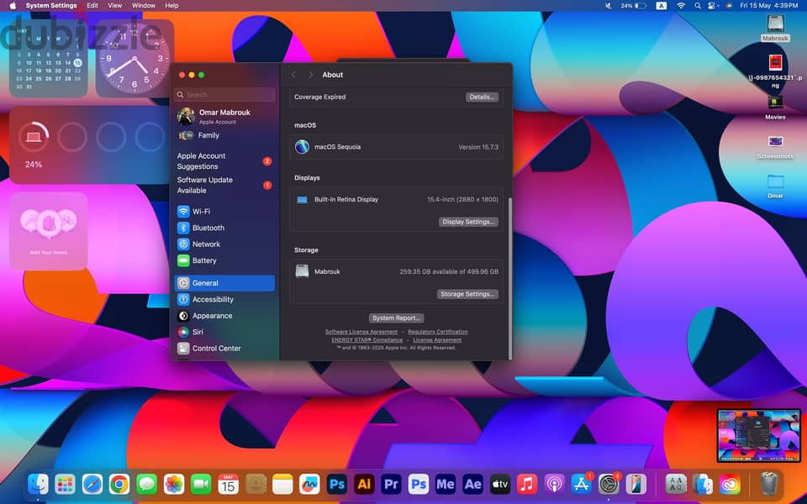Open Siri settings in the sidebar
This screenshot has height=504, width=807.
(224, 333)
